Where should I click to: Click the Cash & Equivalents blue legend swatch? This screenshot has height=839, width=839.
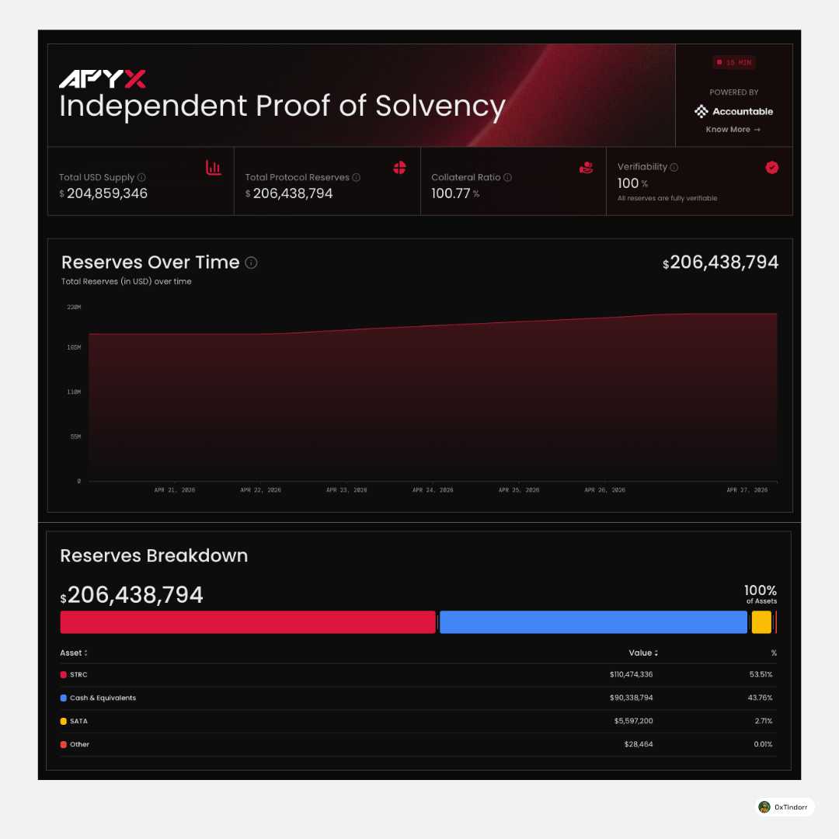click(x=63, y=698)
